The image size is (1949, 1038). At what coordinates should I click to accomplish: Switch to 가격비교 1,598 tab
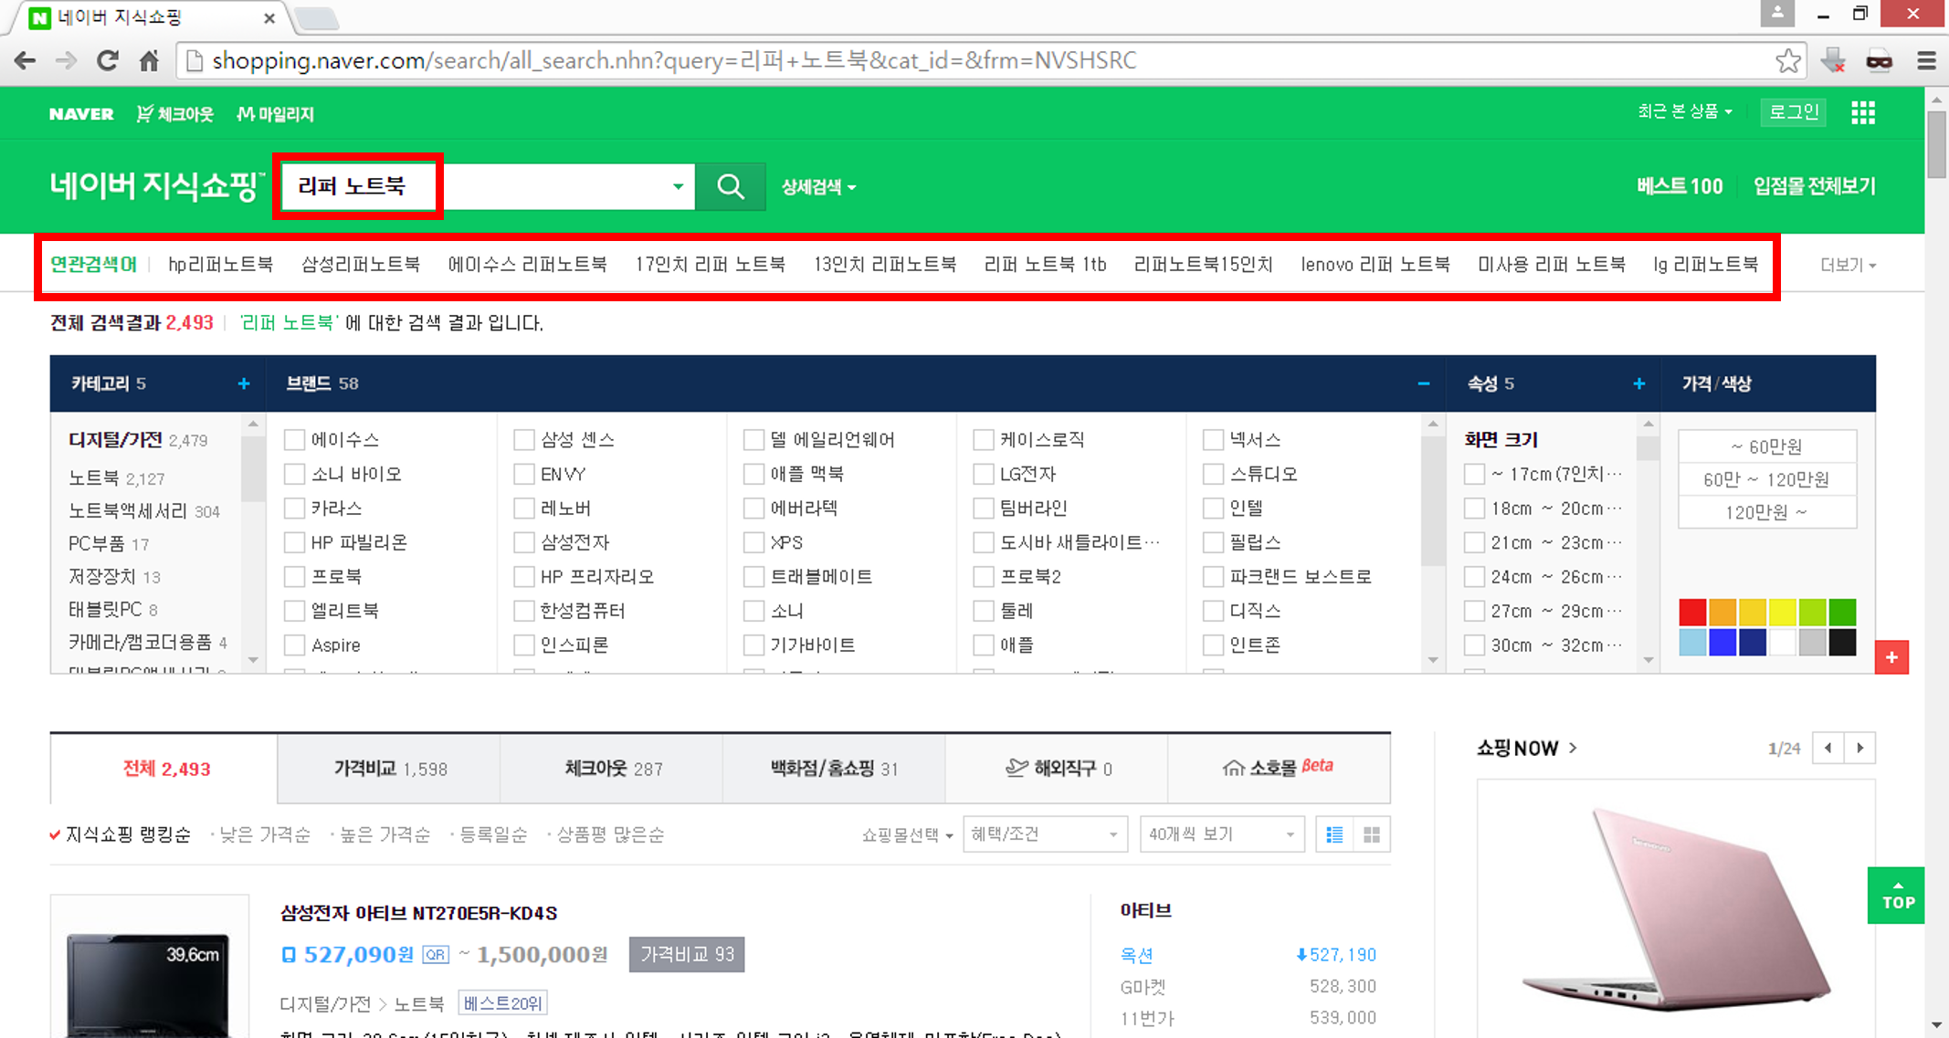tap(390, 769)
